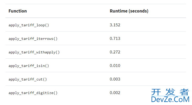Click the Chinese character 者 in watermark
Viewport: 192px width, 105px height.
(184, 92)
